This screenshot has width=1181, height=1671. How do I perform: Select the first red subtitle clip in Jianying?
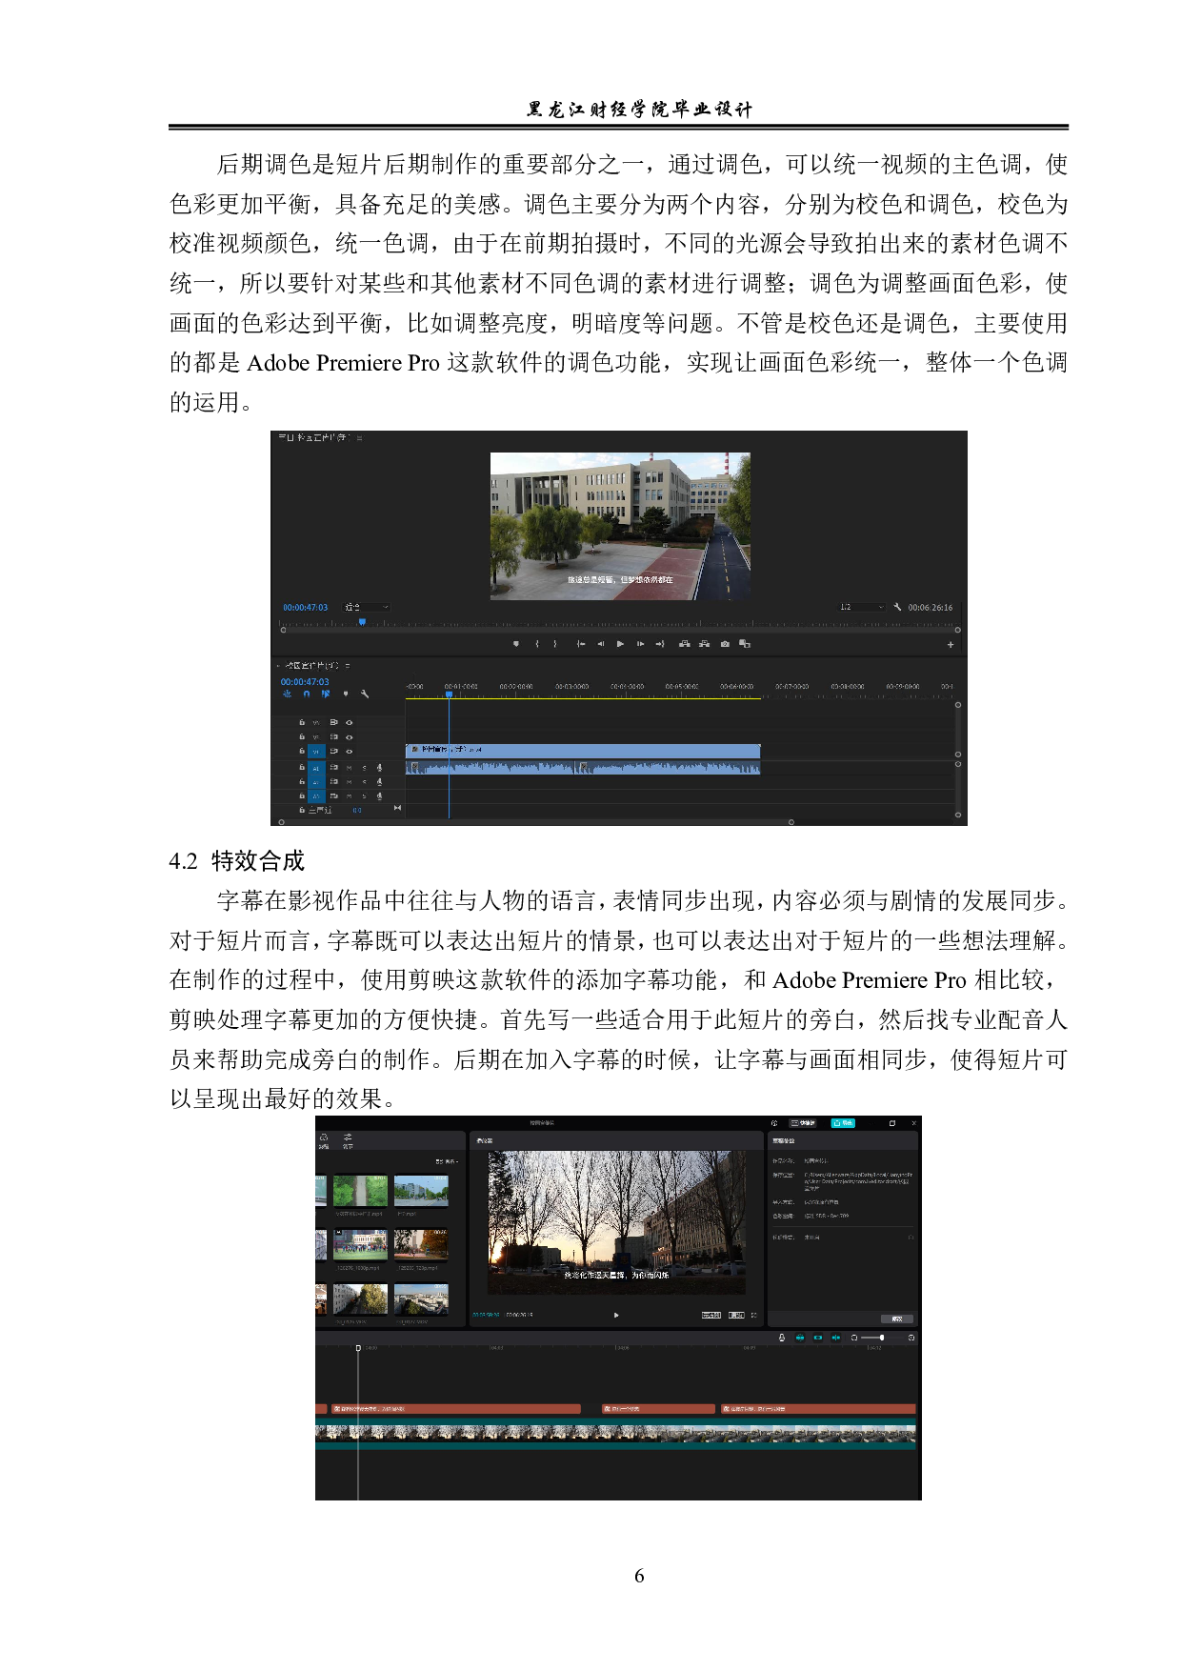pos(454,1408)
